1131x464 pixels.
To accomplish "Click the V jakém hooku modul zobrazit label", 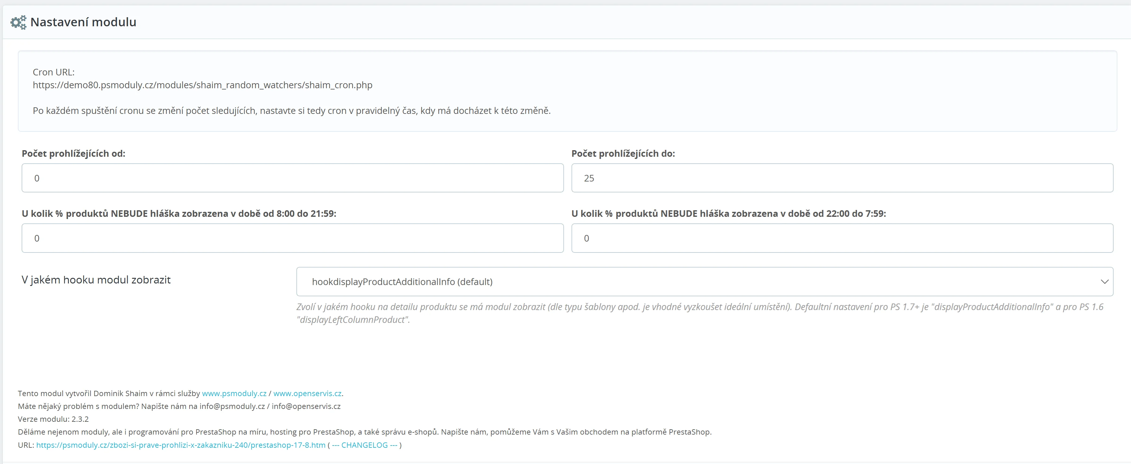I will click(96, 280).
